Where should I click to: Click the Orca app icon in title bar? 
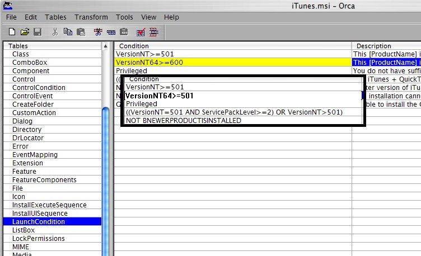click(7, 6)
